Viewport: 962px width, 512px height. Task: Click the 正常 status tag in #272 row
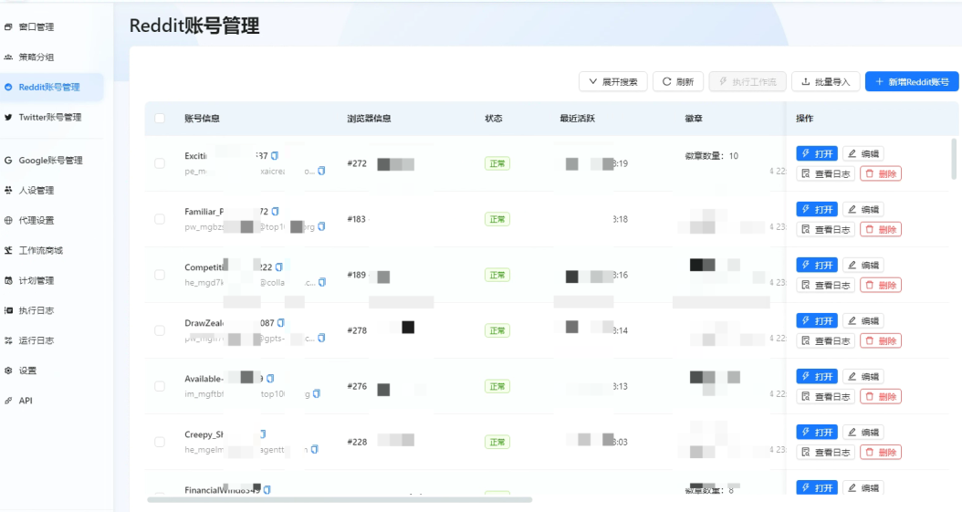coord(497,163)
